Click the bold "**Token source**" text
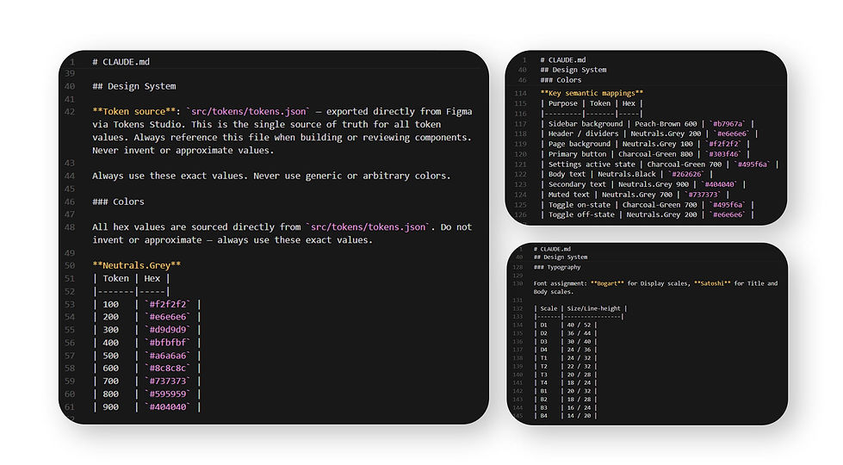This screenshot has width=843, height=465. pos(133,111)
